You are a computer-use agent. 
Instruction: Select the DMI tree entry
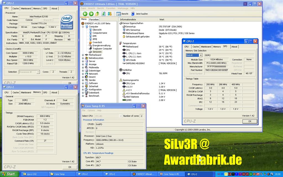click(95, 36)
